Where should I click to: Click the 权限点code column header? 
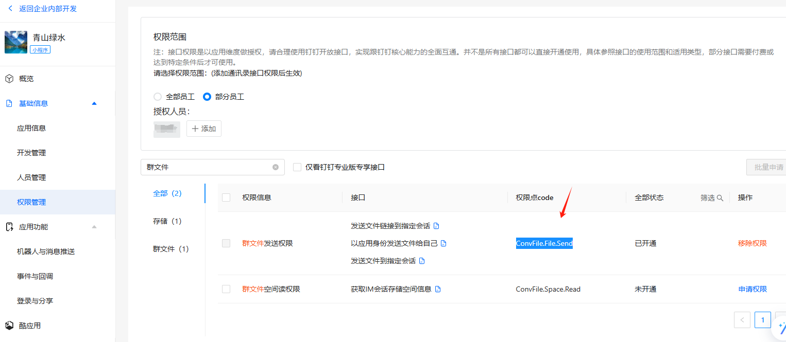tap(535, 197)
